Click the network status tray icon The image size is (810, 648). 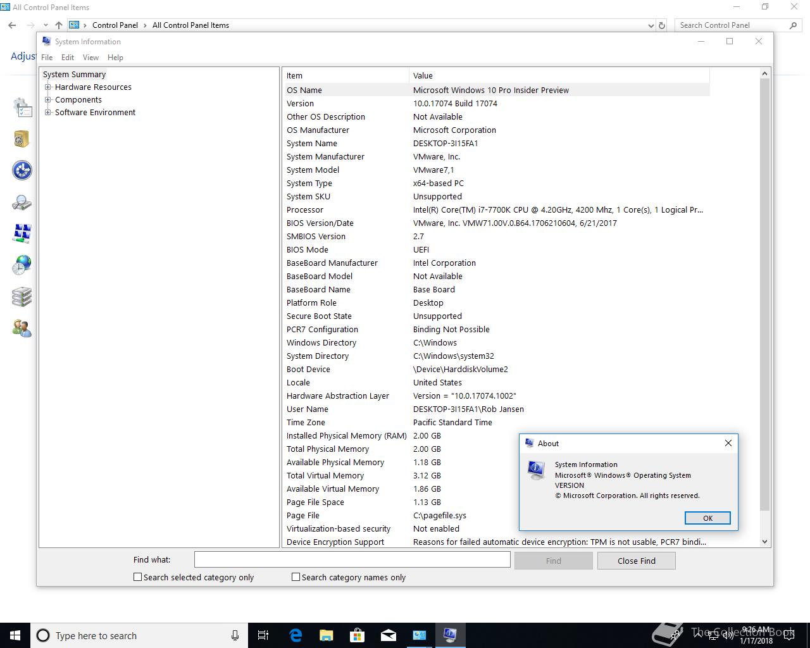(x=713, y=635)
